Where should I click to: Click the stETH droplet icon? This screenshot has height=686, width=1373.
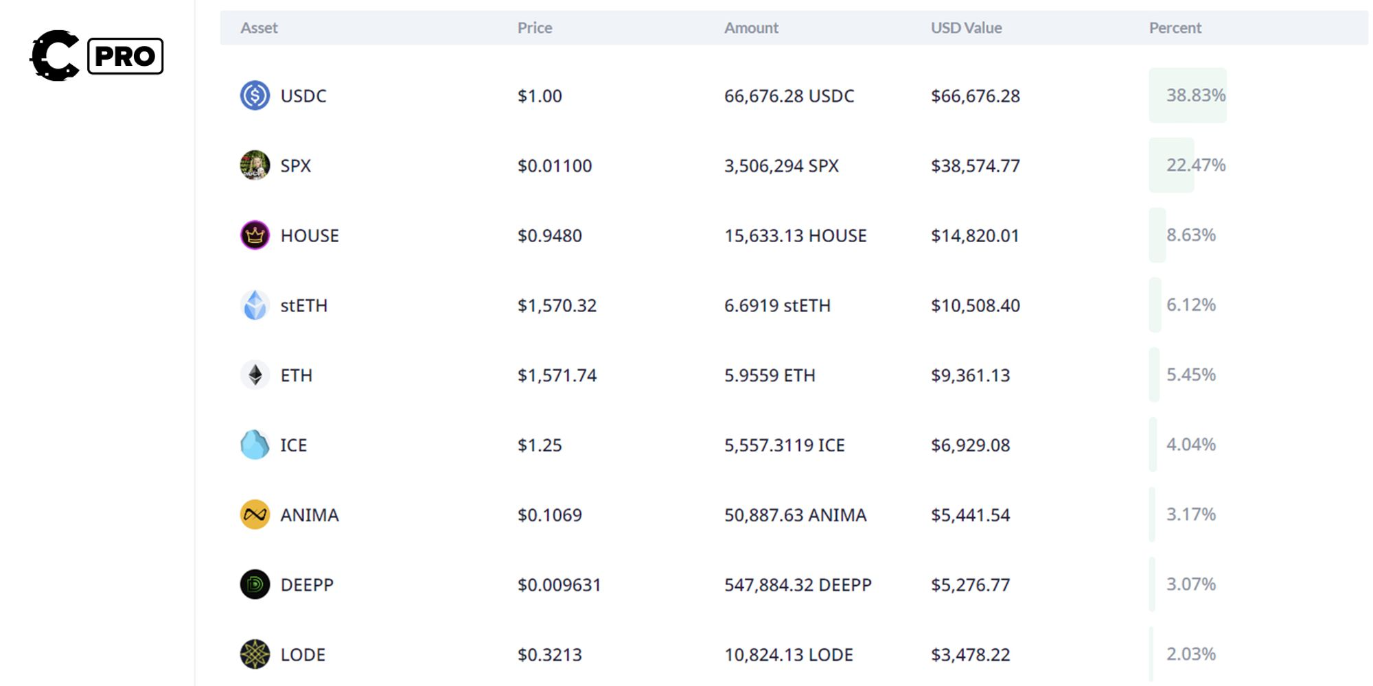255,305
